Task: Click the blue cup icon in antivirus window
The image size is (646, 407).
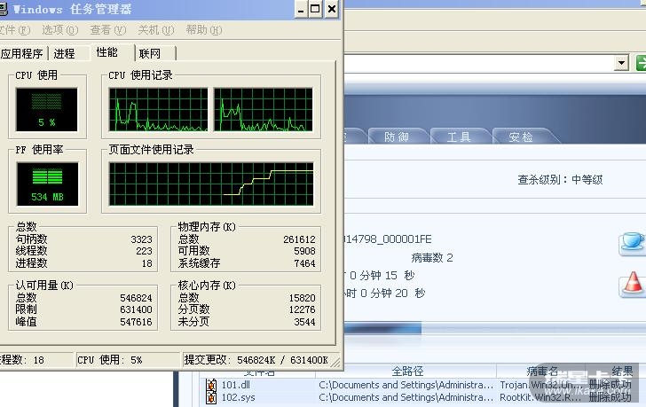Action: 633,243
